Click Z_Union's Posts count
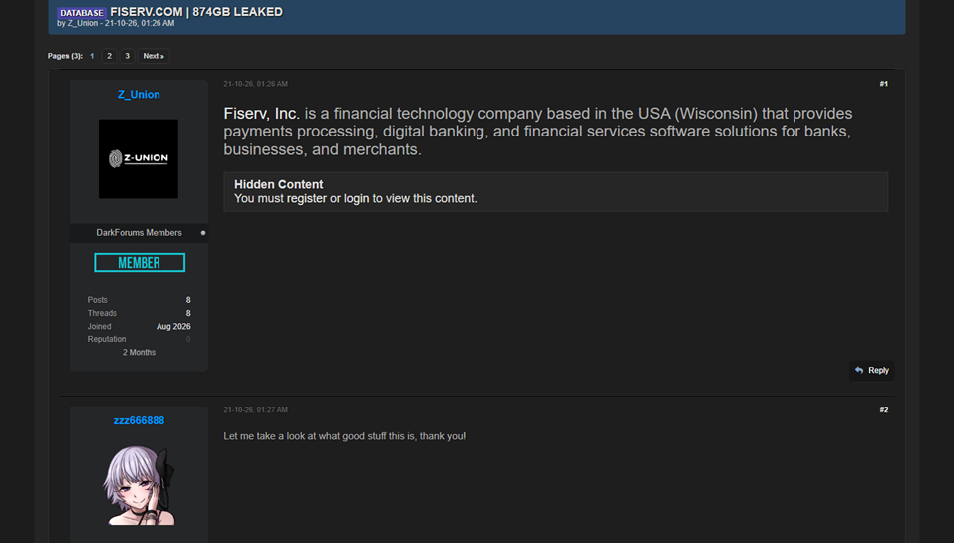The width and height of the screenshot is (954, 543). (188, 300)
